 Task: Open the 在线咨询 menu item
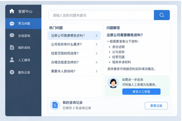(23, 36)
